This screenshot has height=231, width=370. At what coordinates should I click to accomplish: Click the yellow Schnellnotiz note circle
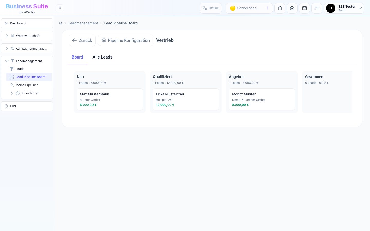[233, 8]
